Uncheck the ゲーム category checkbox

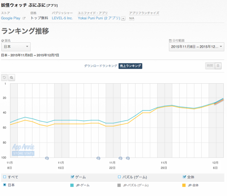(72, 177)
